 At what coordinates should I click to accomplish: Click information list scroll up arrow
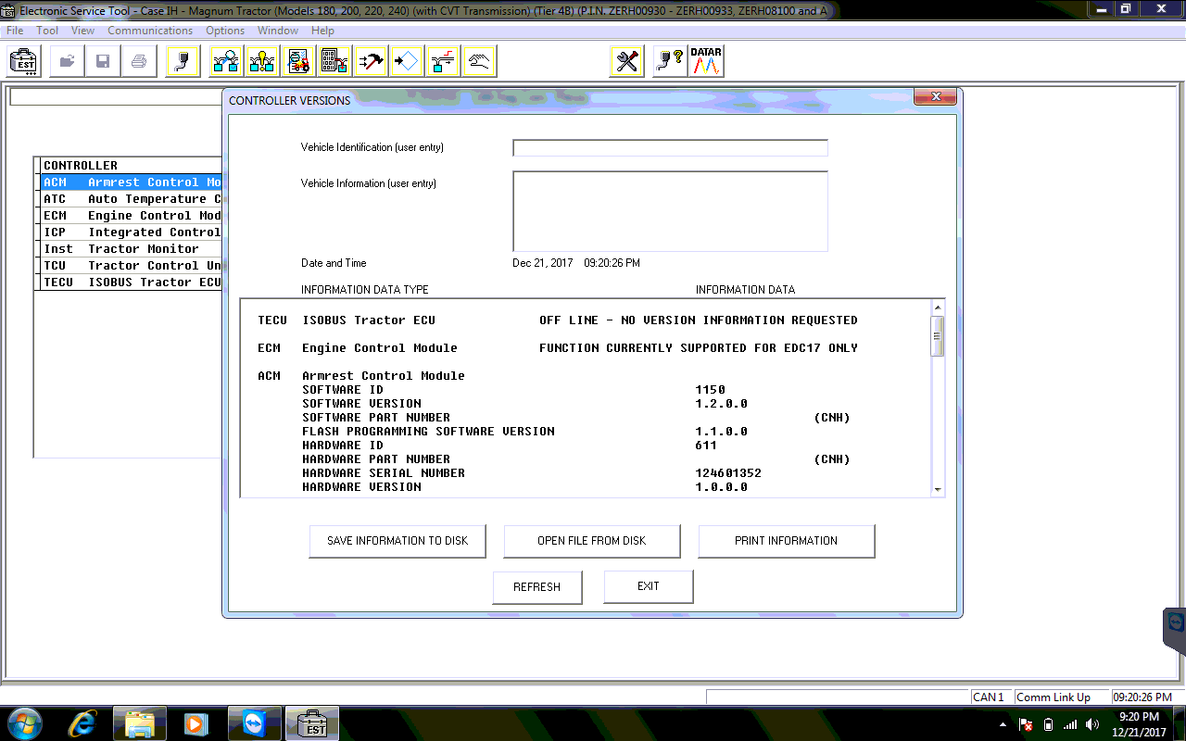click(938, 308)
